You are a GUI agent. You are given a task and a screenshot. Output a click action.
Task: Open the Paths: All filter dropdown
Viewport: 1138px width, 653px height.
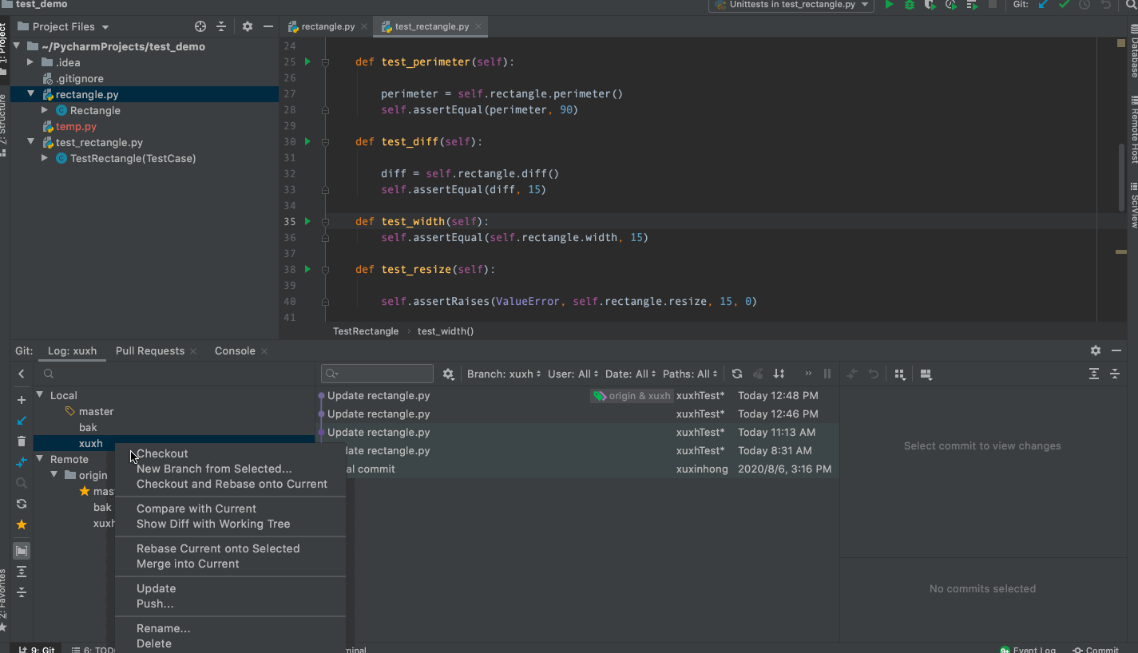692,374
